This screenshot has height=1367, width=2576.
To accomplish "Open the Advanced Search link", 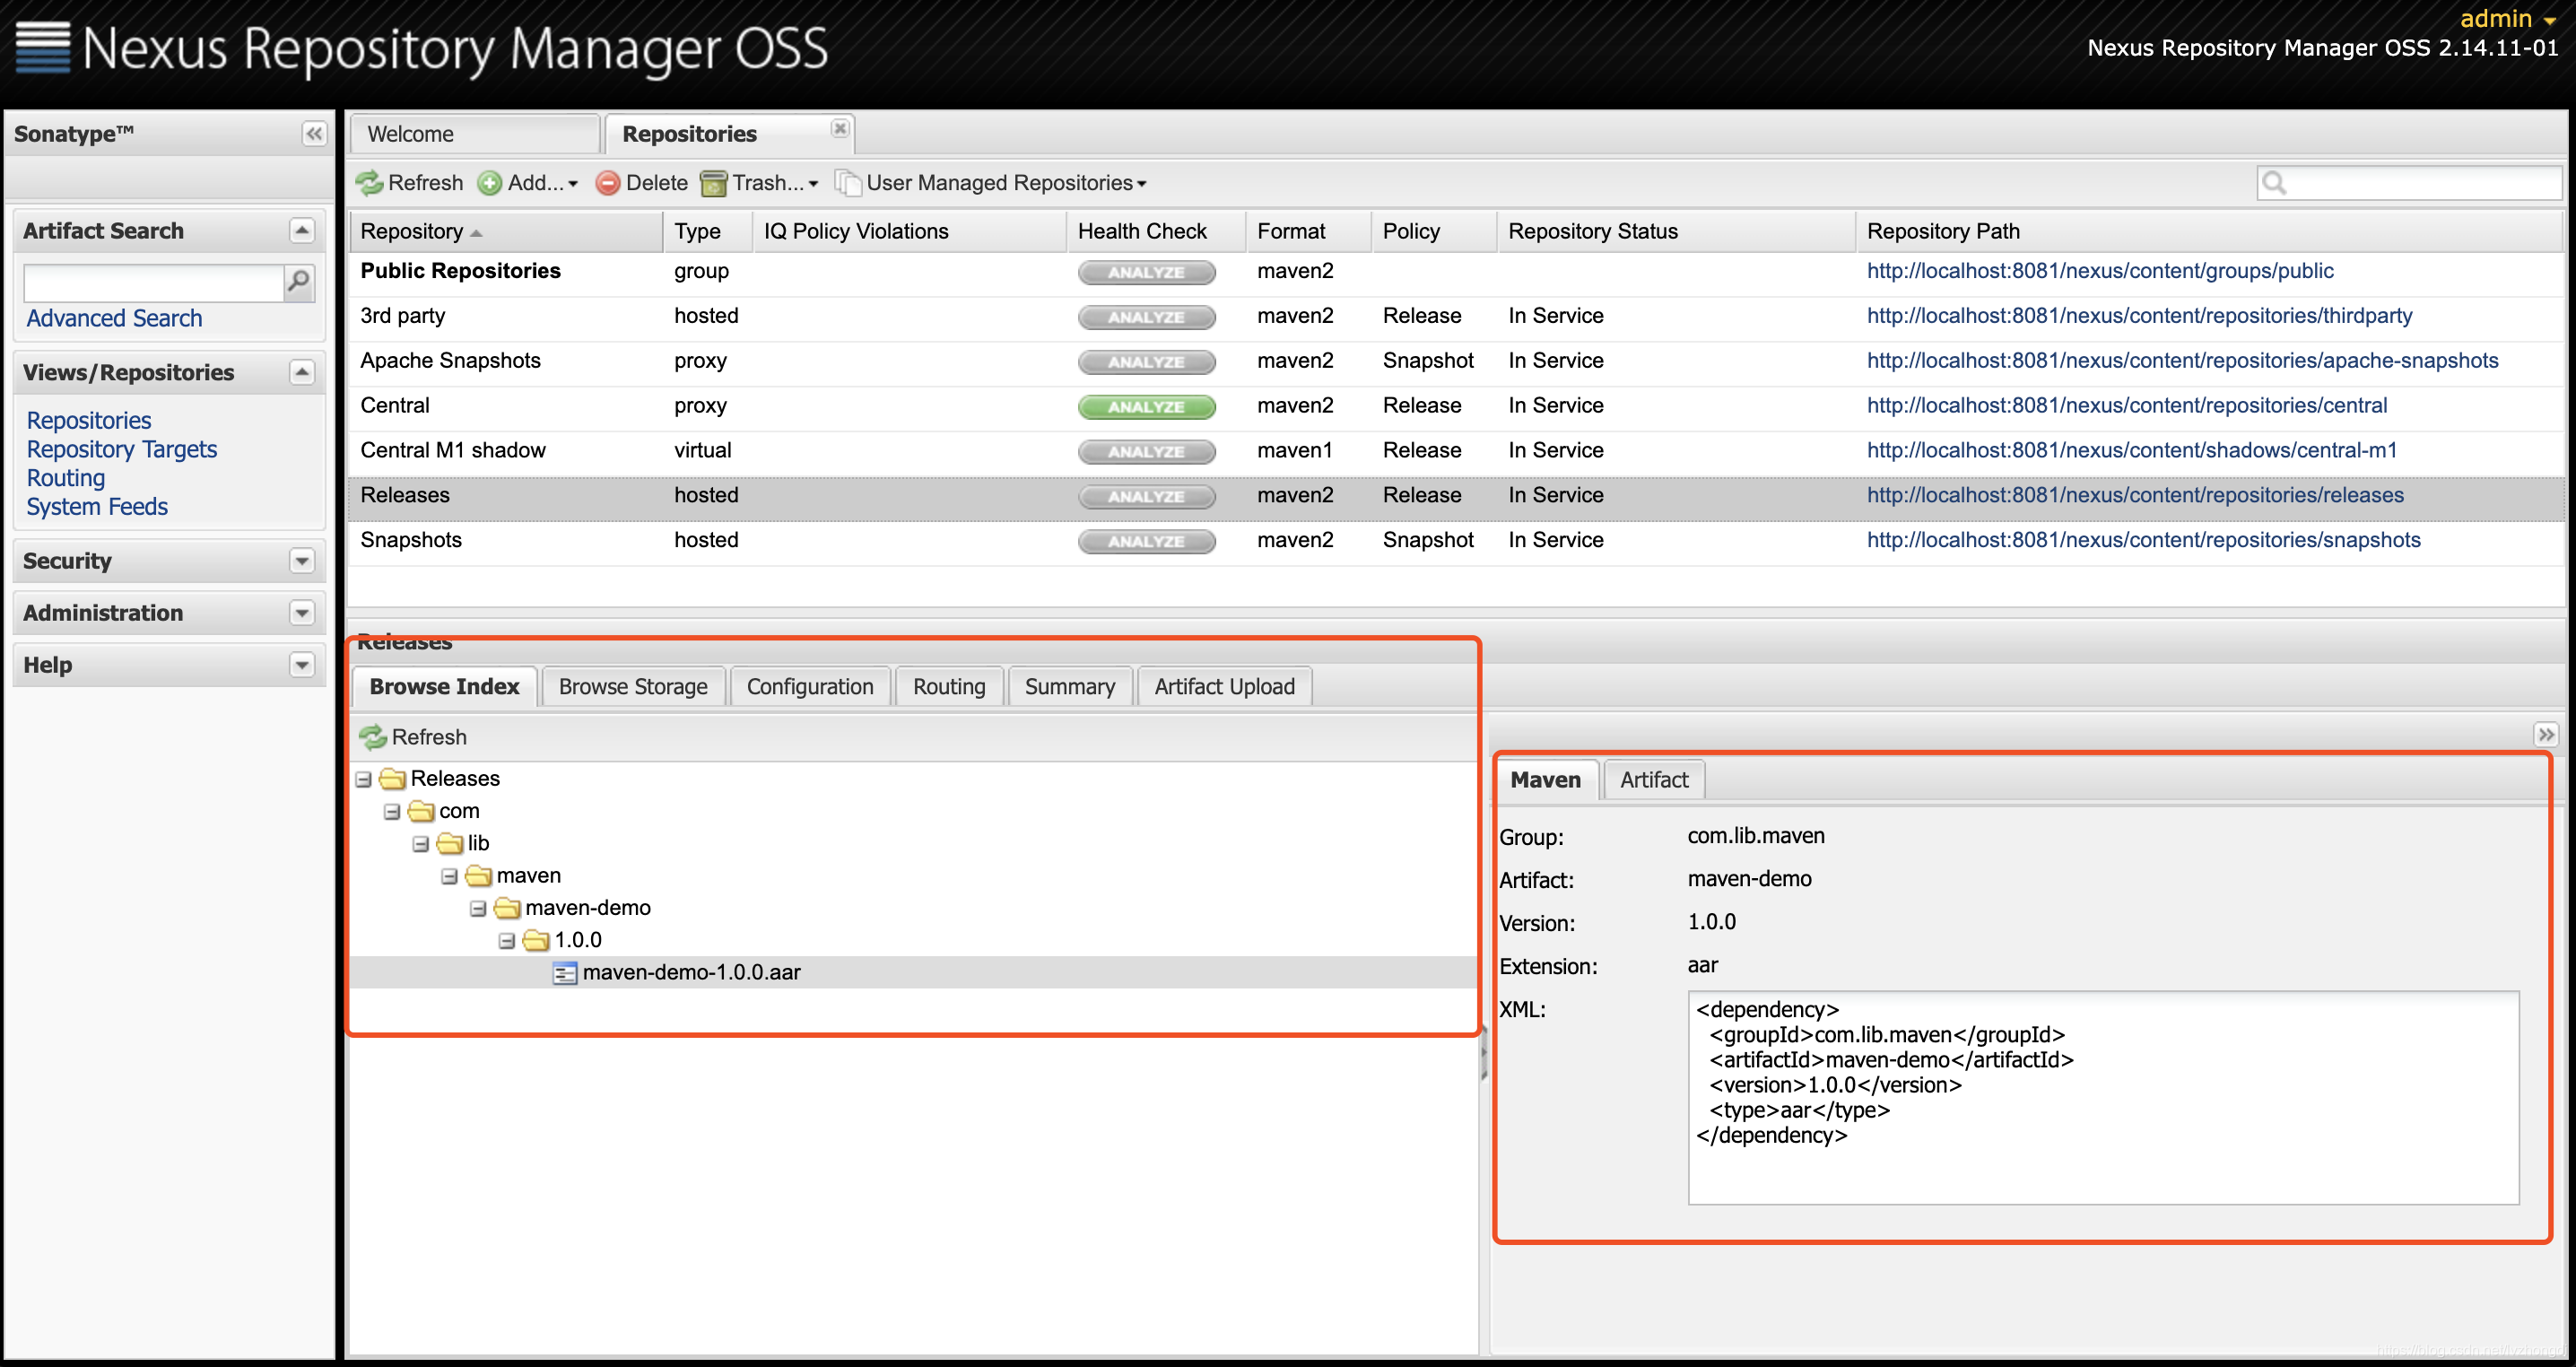I will tap(114, 318).
